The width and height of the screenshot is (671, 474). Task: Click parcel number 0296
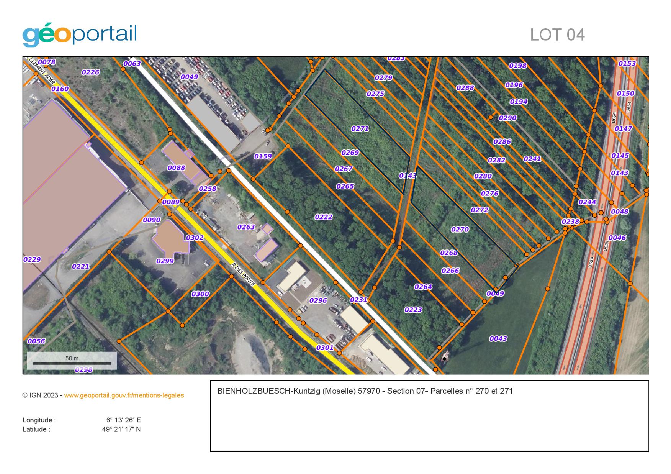tap(318, 300)
